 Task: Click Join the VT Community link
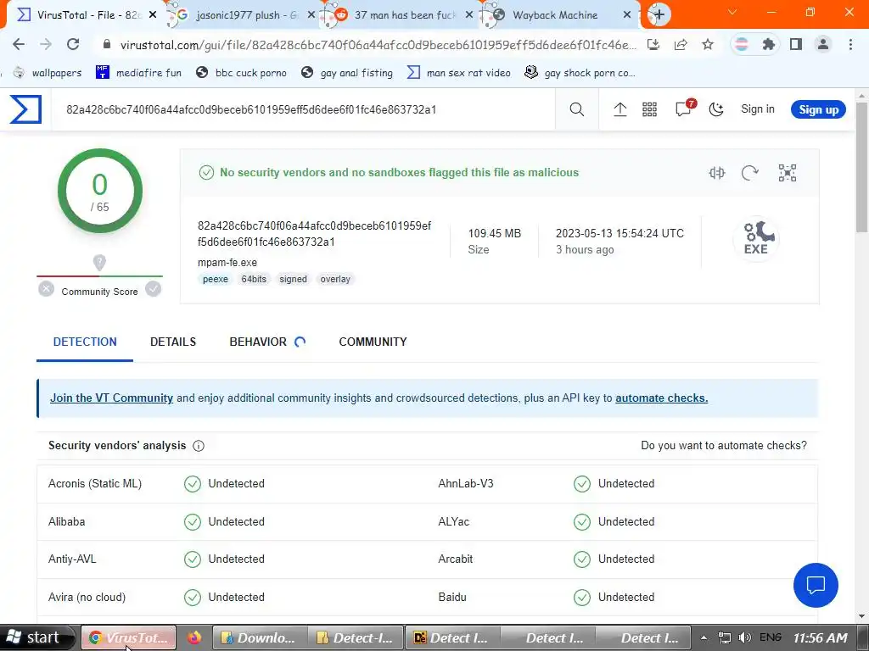pos(111,398)
